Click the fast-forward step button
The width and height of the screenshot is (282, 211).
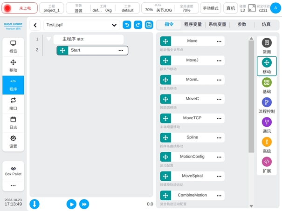point(84,204)
